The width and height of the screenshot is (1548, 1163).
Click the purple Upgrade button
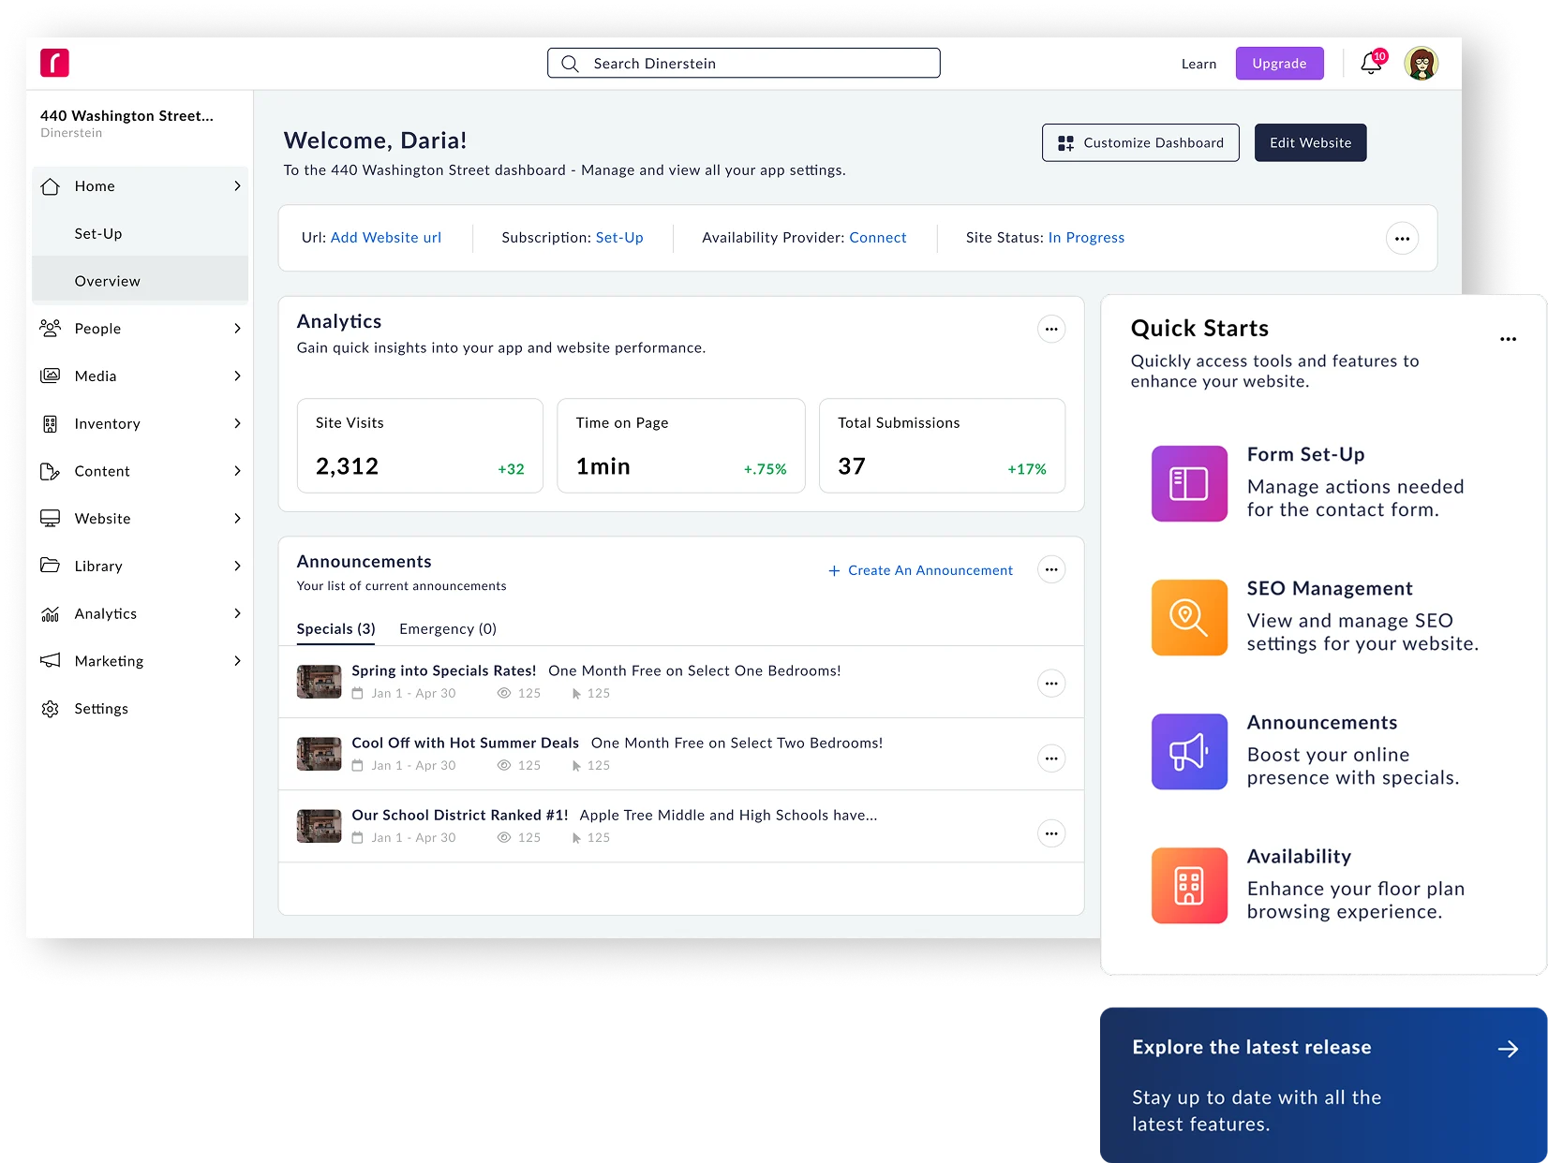pyautogui.click(x=1279, y=64)
